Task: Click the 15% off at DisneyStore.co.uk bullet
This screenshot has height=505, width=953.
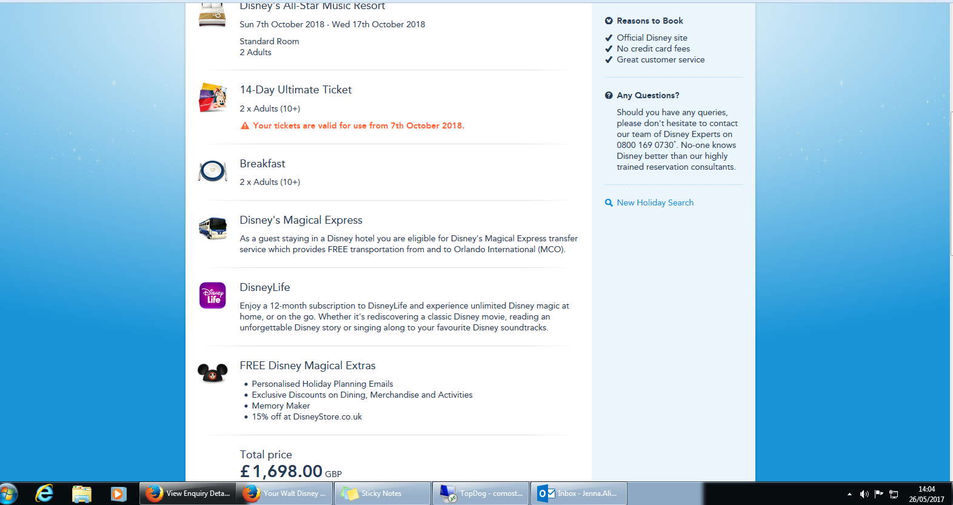Action: (x=307, y=416)
